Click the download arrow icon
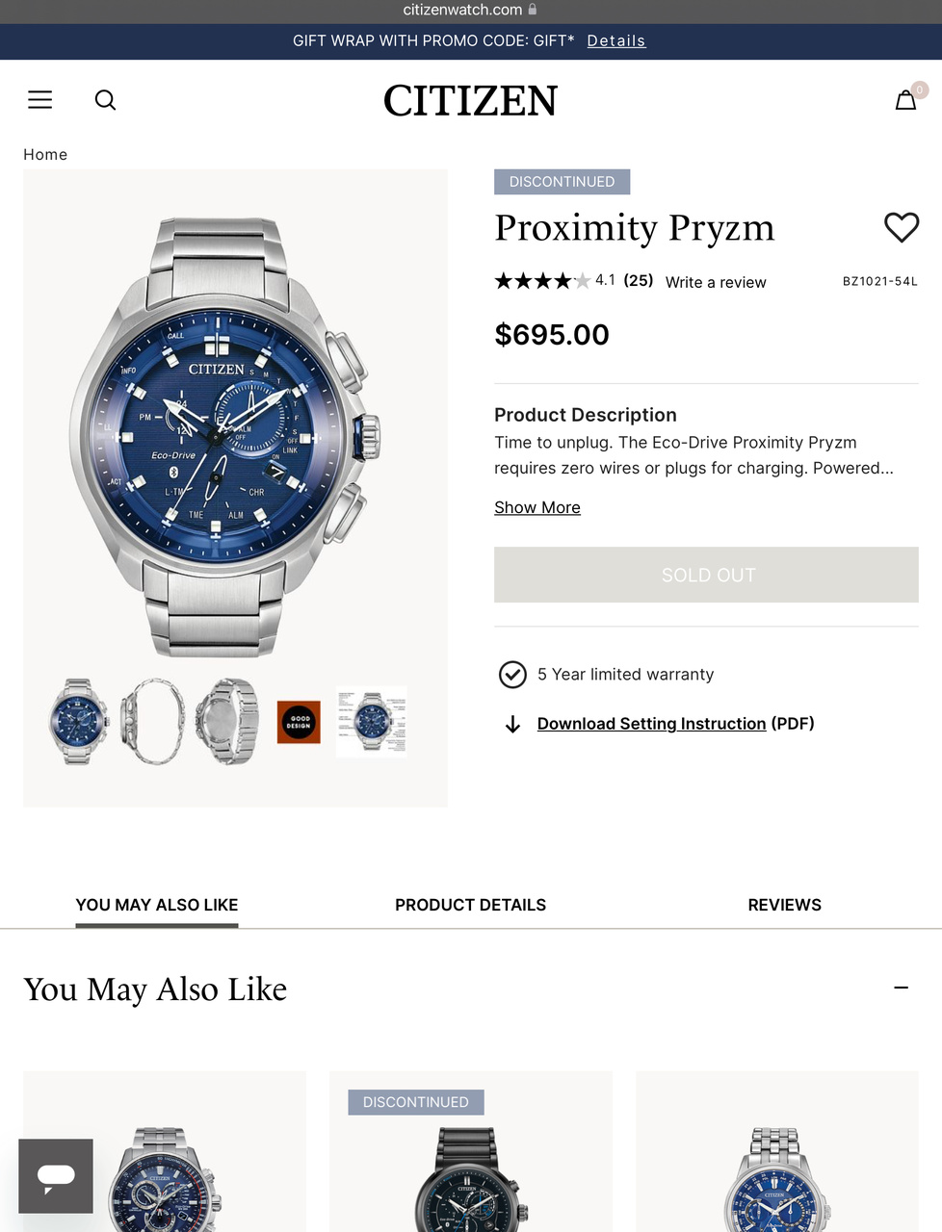This screenshot has height=1232, width=942. pyautogui.click(x=512, y=724)
